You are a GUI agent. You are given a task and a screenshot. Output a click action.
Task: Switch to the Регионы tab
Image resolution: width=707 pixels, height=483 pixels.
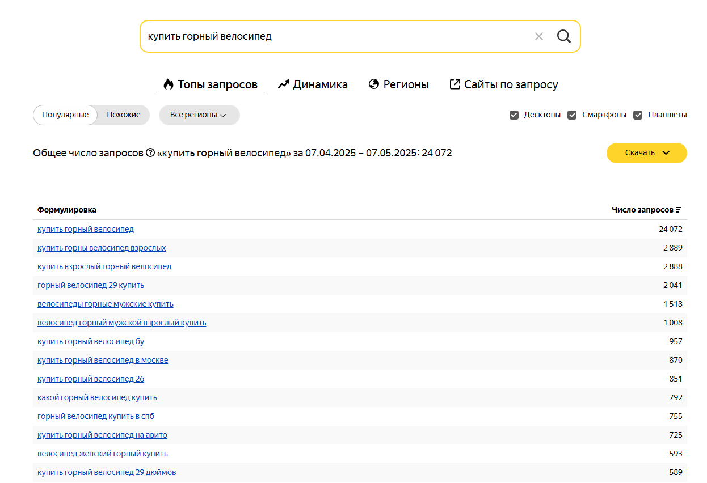pyautogui.click(x=398, y=84)
